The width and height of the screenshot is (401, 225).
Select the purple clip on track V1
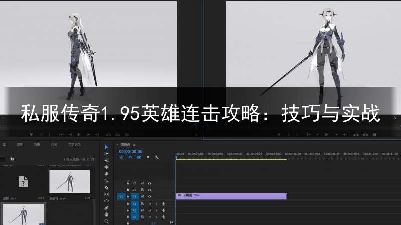pos(231,196)
